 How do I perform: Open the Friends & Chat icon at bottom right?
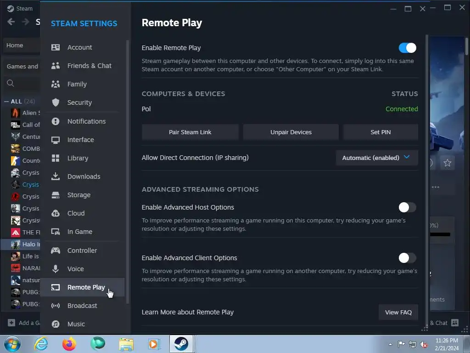(455, 323)
